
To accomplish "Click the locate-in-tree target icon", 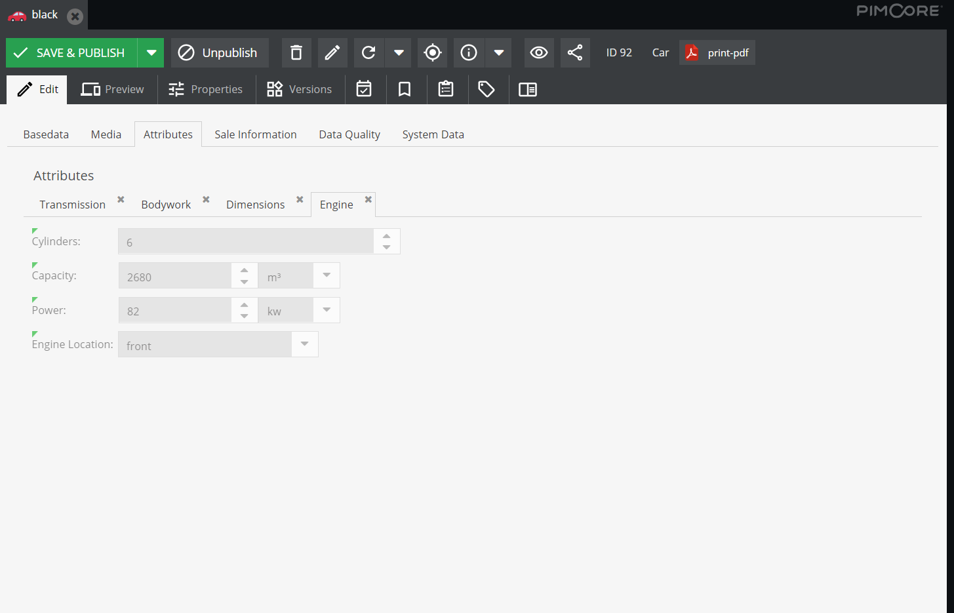I will (433, 53).
